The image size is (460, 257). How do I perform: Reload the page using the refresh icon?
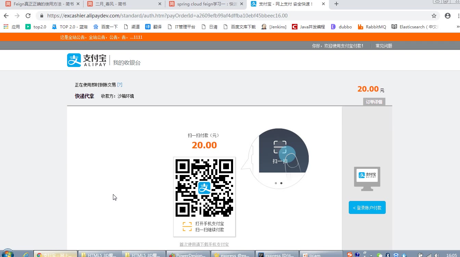pyautogui.click(x=28, y=16)
